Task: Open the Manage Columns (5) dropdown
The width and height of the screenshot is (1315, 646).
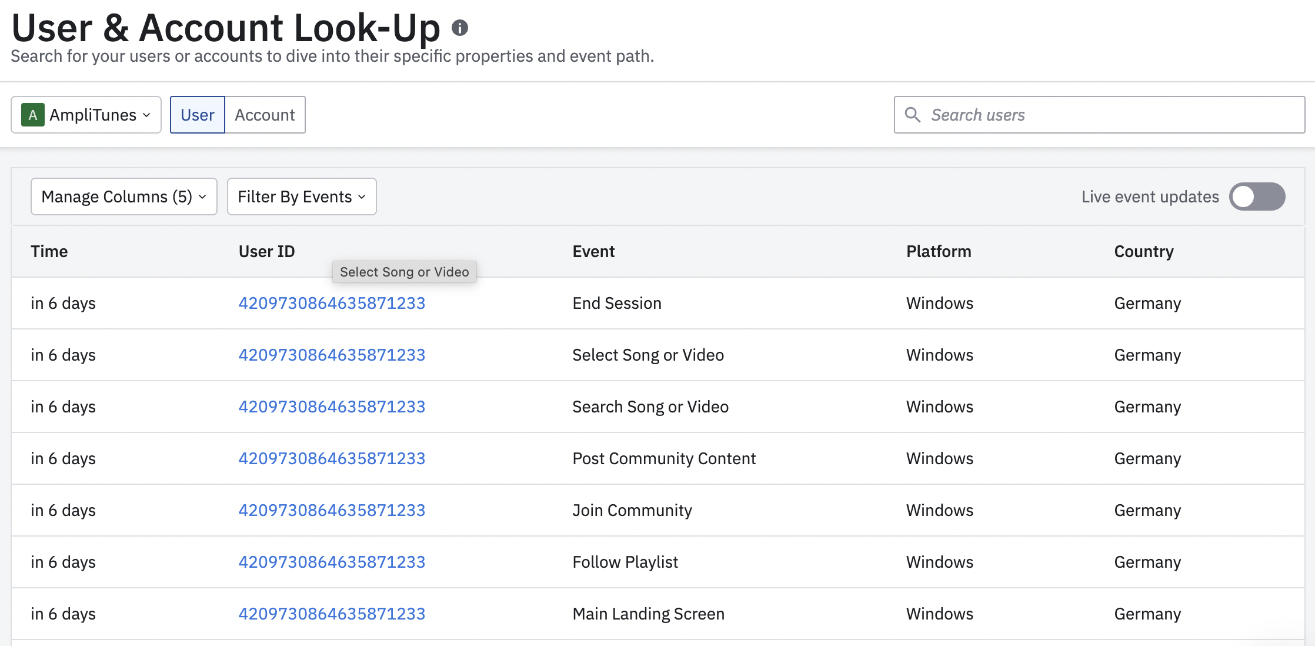Action: pos(124,197)
